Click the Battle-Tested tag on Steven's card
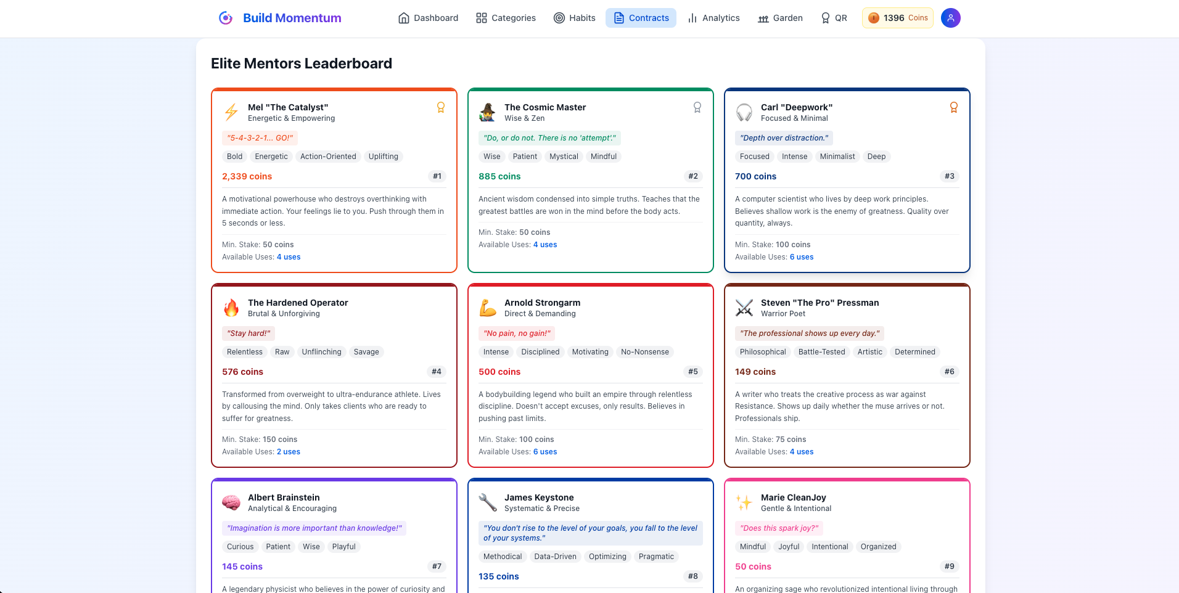 click(821, 352)
